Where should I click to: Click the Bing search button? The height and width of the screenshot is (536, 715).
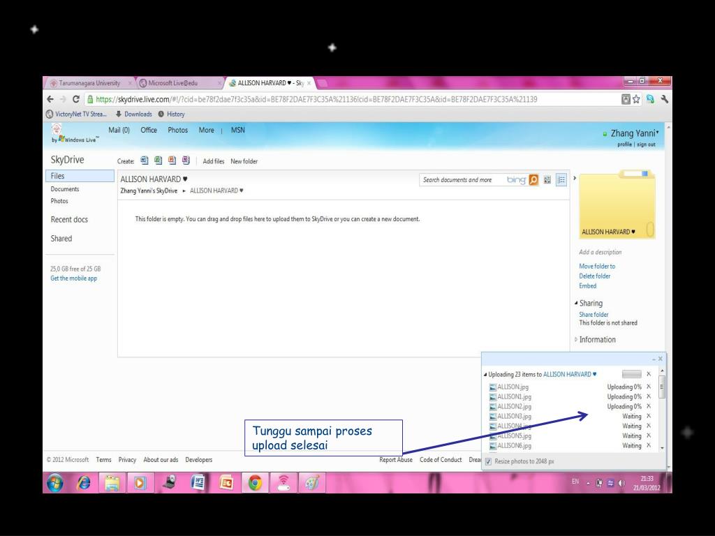(x=533, y=179)
